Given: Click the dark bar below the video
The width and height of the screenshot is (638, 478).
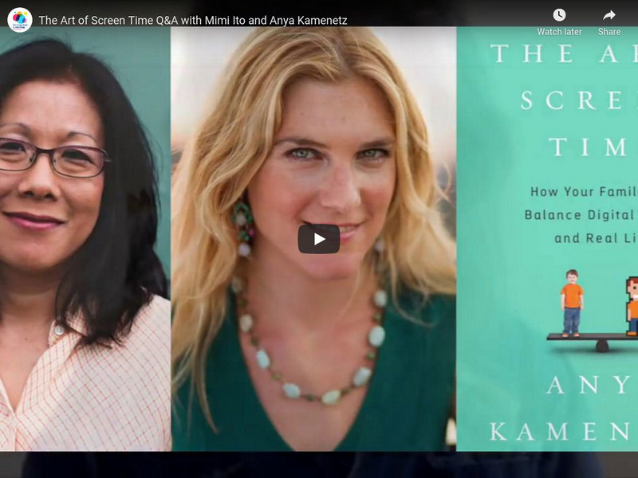Looking at the screenshot, I should pos(319,464).
